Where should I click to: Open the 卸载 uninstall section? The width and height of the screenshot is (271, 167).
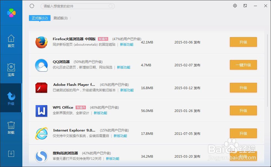11,128
